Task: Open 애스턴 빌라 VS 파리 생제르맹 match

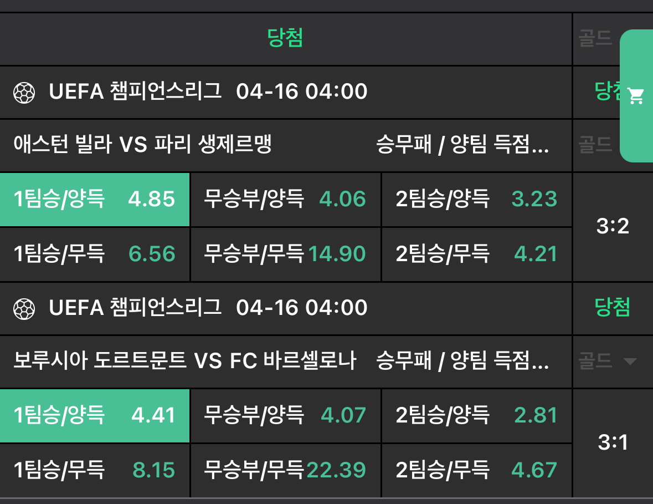Action: coord(143,145)
